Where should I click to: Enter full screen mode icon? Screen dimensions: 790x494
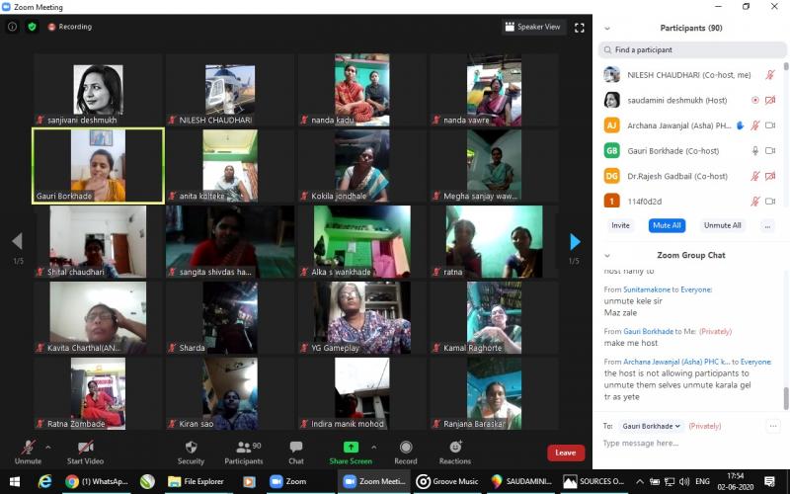click(x=580, y=28)
